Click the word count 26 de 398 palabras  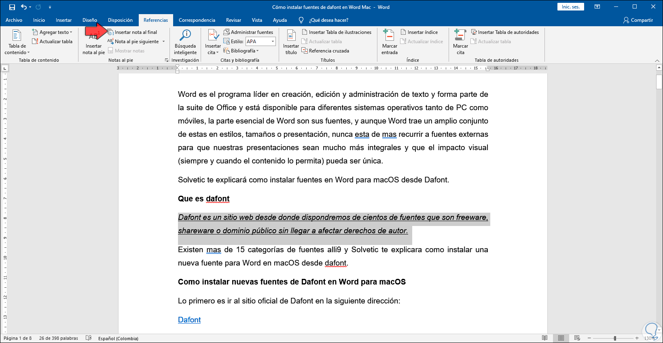[59, 338]
